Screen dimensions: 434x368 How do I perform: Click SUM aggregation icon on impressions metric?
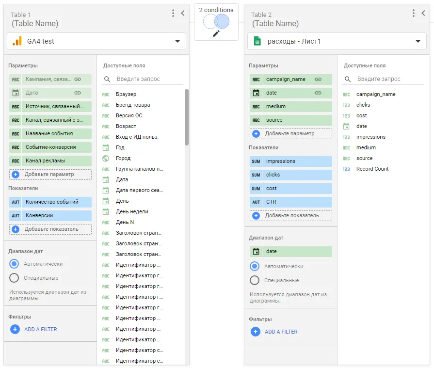click(256, 161)
